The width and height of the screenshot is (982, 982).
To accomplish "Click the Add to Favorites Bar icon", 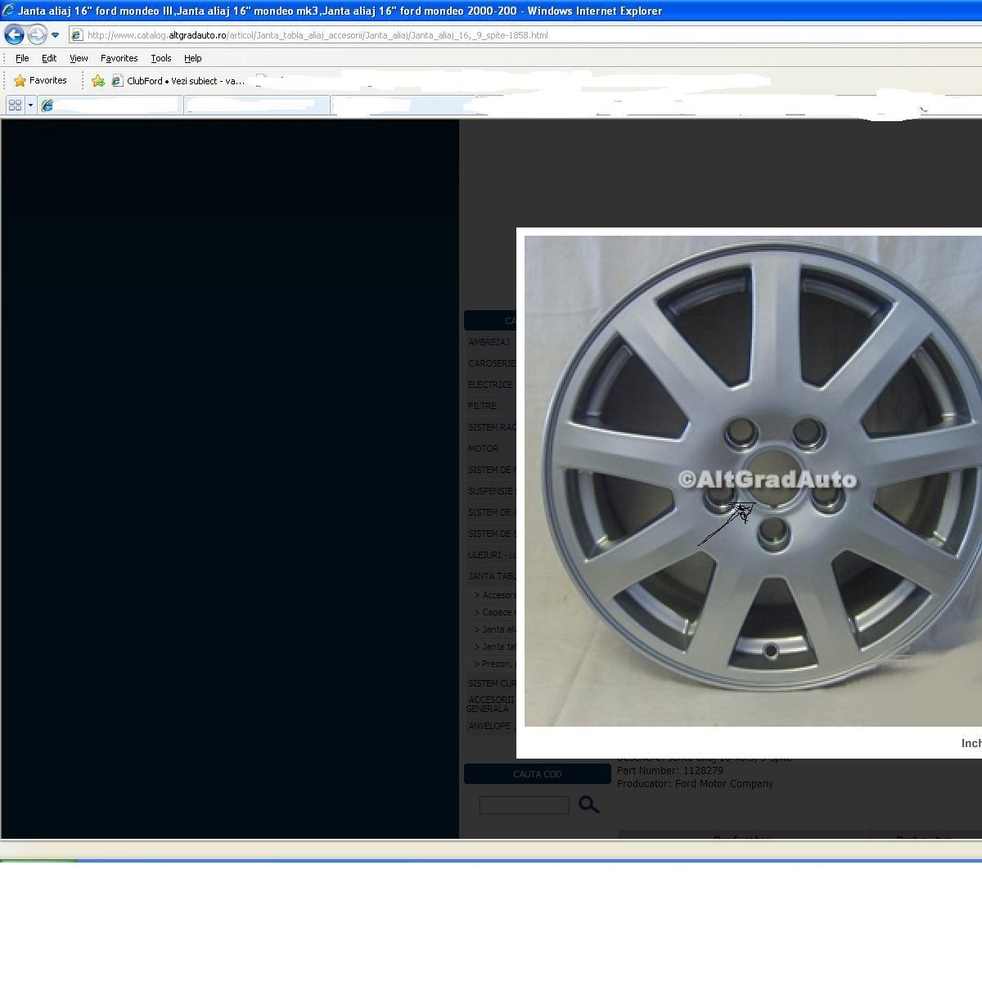I will click(98, 80).
